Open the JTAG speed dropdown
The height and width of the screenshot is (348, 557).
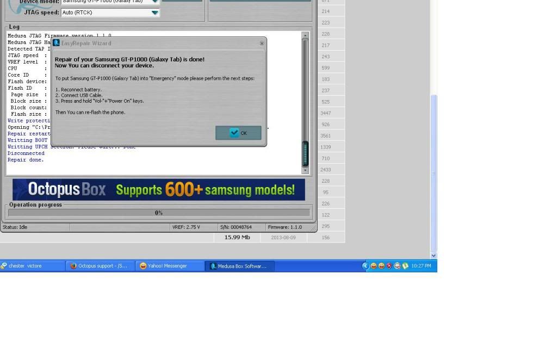point(155,13)
